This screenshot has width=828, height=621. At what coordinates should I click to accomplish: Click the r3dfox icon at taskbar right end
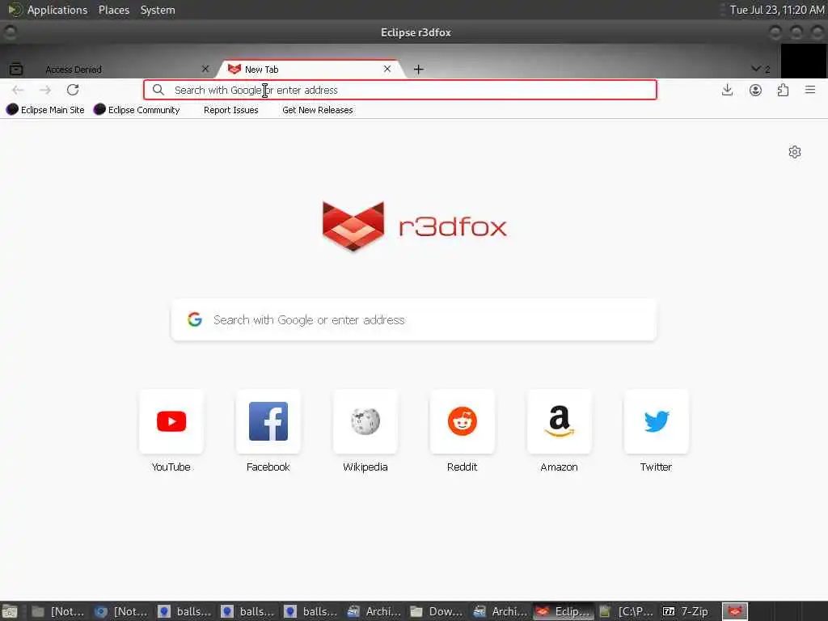click(735, 611)
